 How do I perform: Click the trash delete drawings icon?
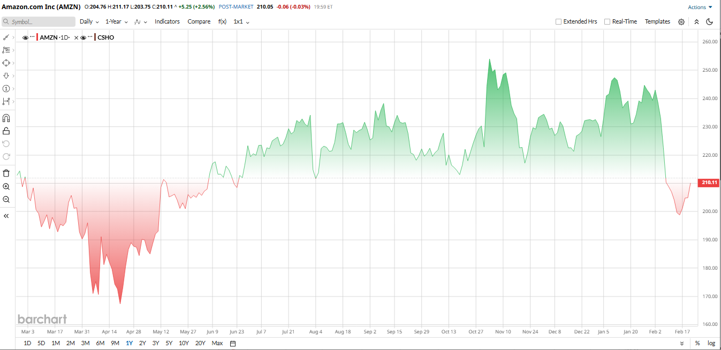coord(6,173)
